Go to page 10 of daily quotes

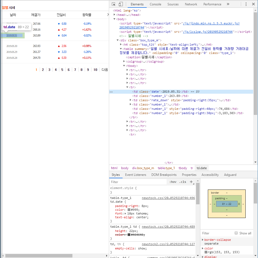[x=95, y=70]
